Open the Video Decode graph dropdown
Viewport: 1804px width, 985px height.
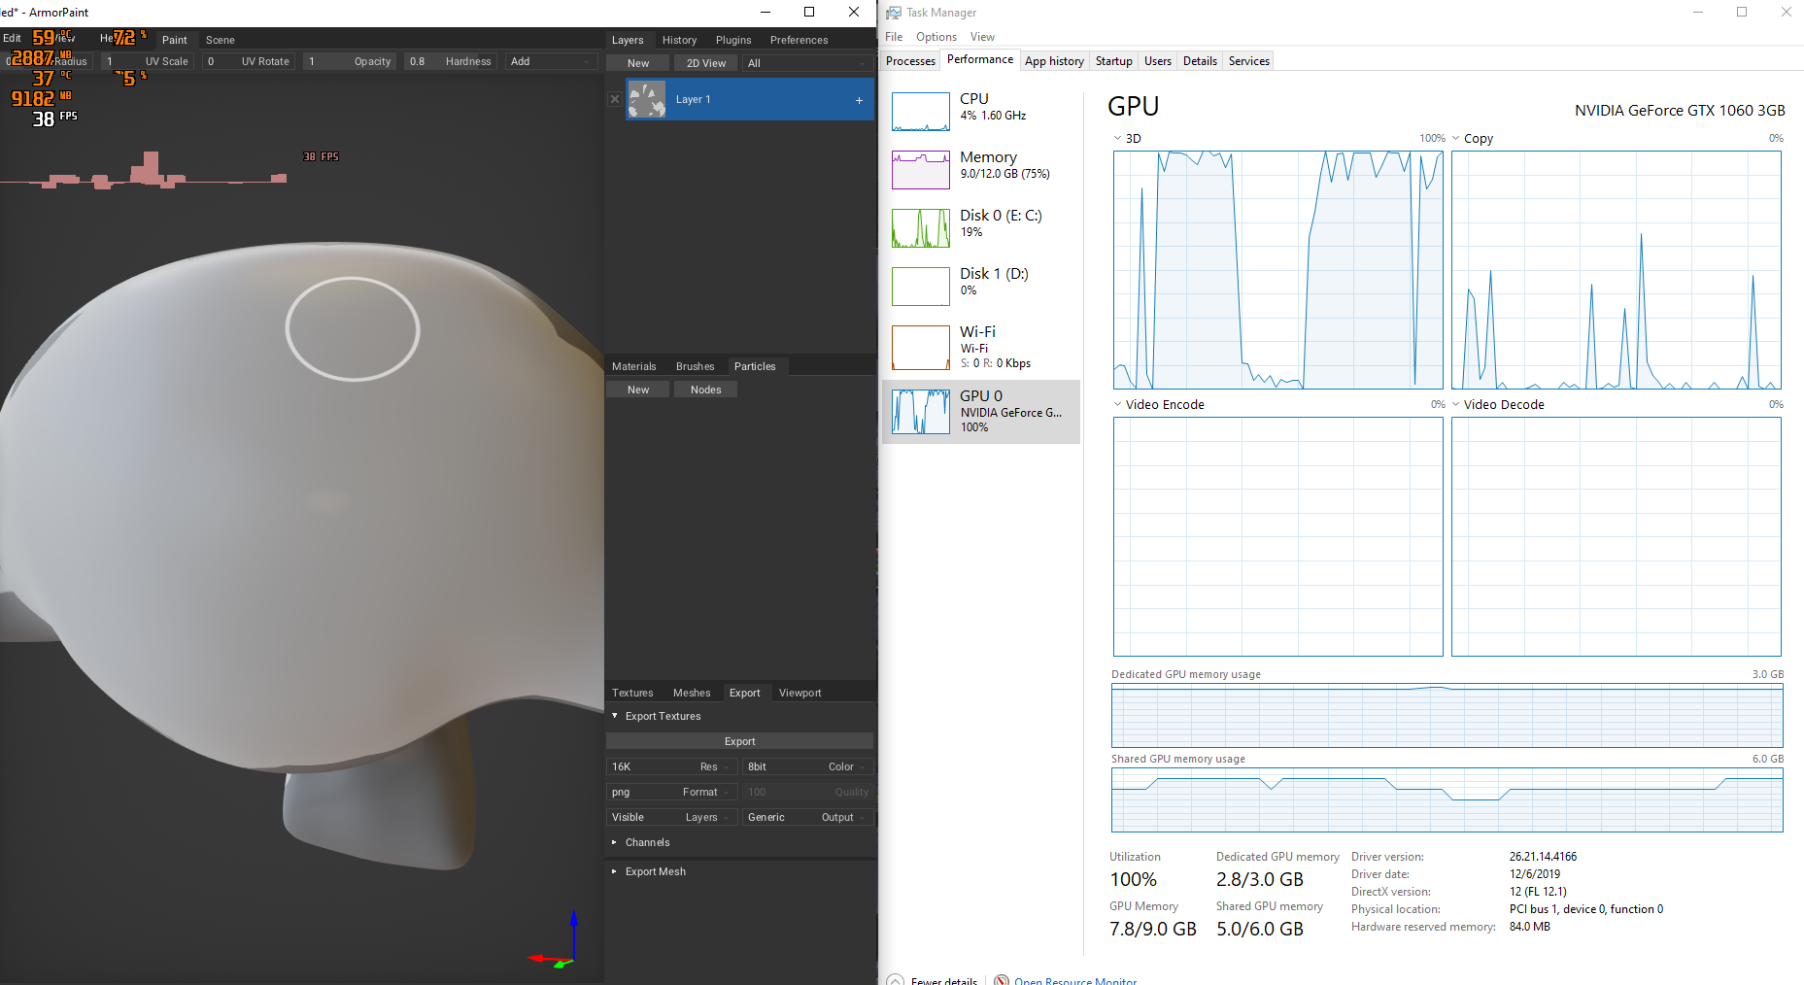tap(1455, 404)
